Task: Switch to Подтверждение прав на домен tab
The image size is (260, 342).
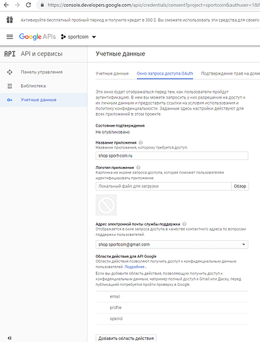Action: (x=231, y=73)
